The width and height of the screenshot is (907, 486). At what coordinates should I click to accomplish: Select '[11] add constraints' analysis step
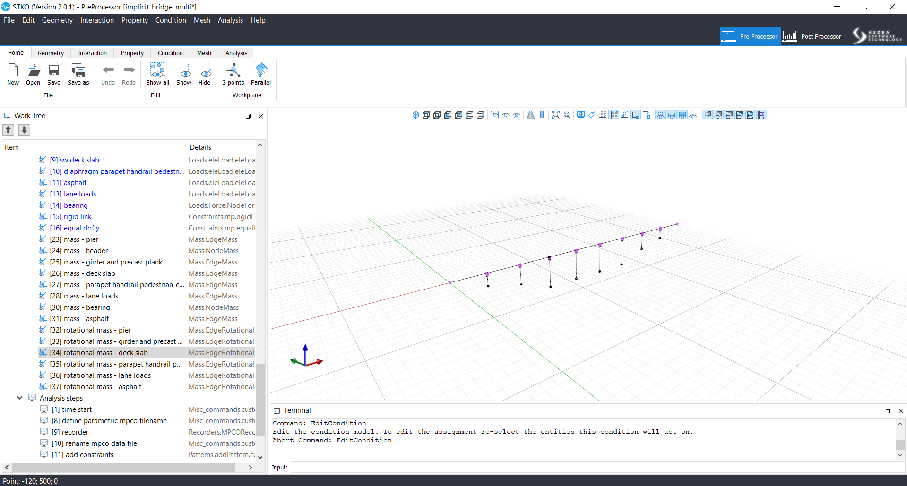[x=83, y=455]
